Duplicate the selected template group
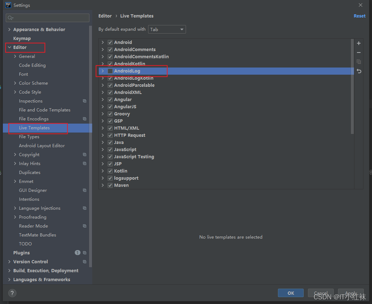 [359, 61]
